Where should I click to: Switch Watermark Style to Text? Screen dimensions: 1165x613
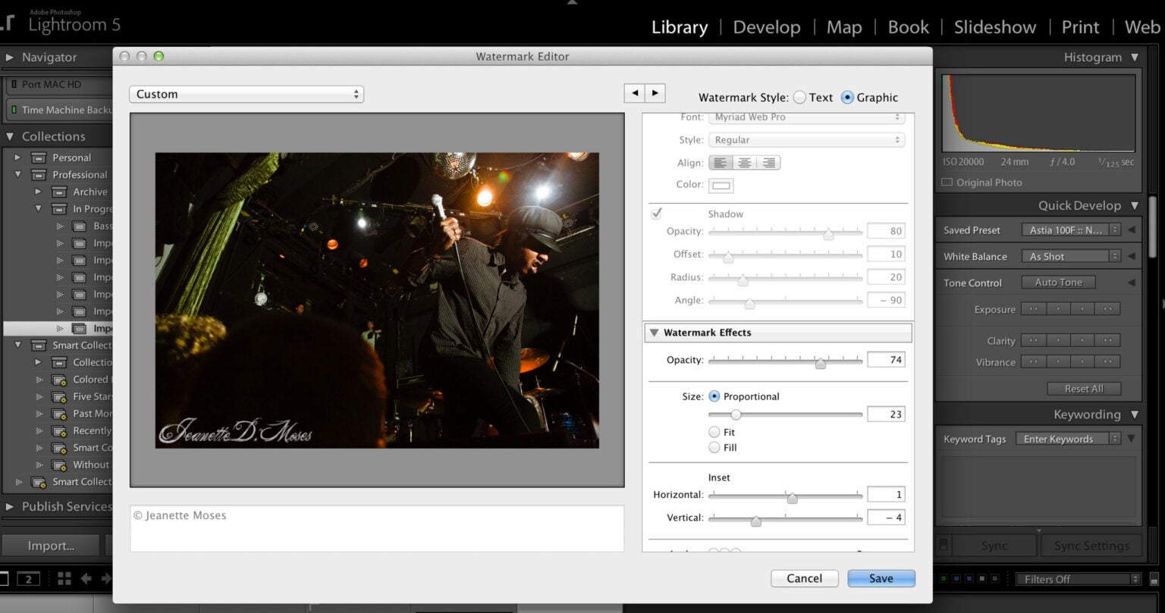(x=799, y=97)
